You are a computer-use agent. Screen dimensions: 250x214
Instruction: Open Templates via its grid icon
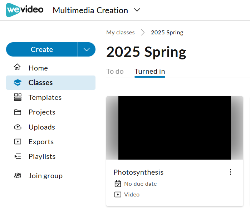pyautogui.click(x=18, y=97)
